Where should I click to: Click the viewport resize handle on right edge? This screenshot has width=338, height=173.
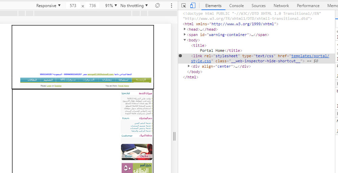pyautogui.click(x=174, y=136)
